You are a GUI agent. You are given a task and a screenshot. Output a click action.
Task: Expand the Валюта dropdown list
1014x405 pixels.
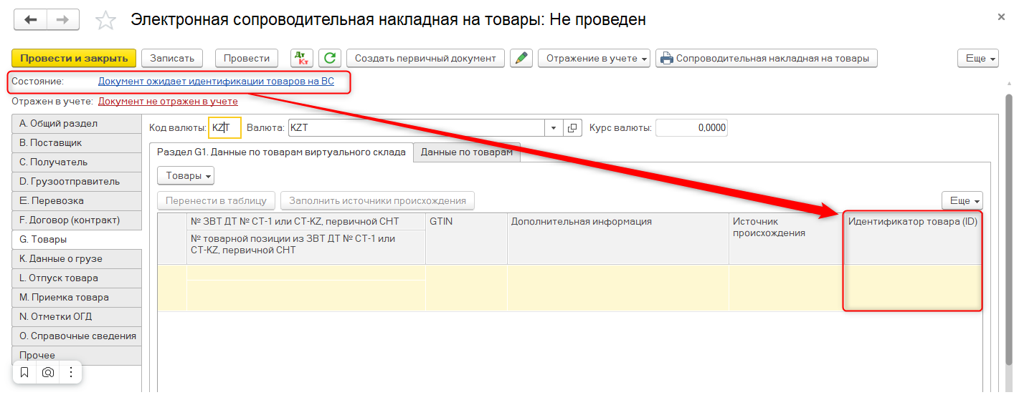pos(554,128)
